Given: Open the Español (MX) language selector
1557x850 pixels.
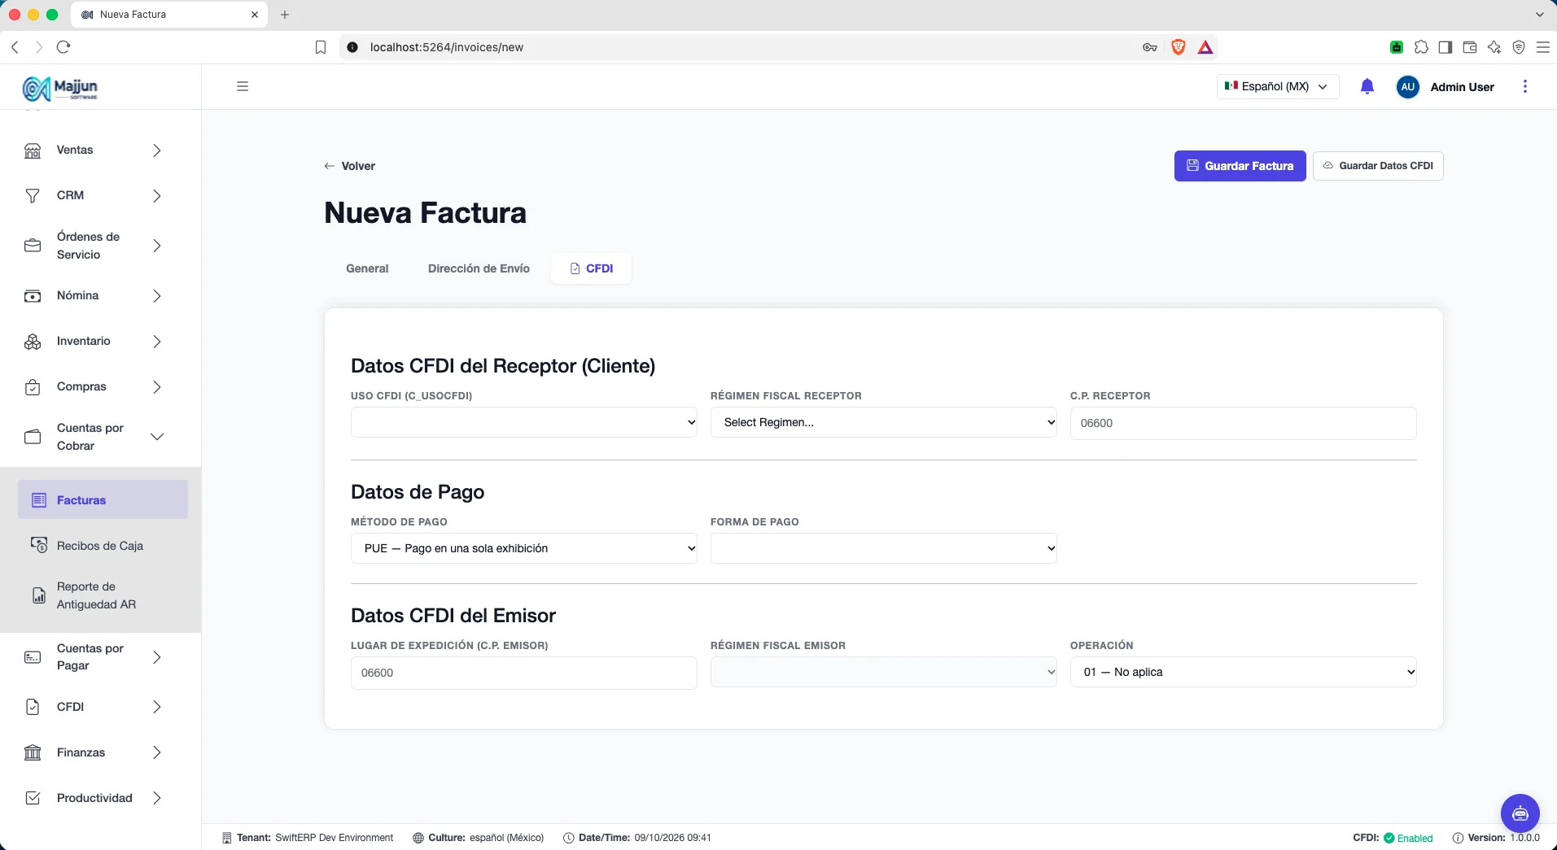Looking at the screenshot, I should pyautogui.click(x=1278, y=86).
